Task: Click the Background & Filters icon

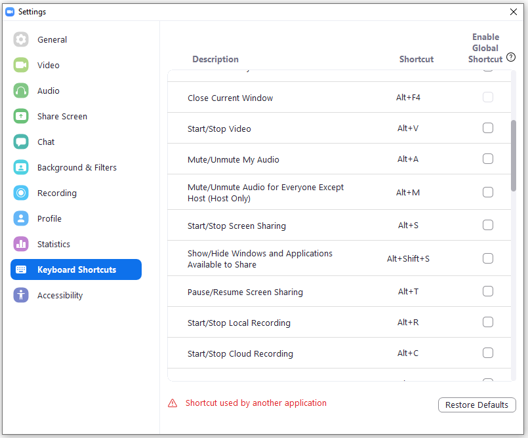Action: [x=21, y=167]
